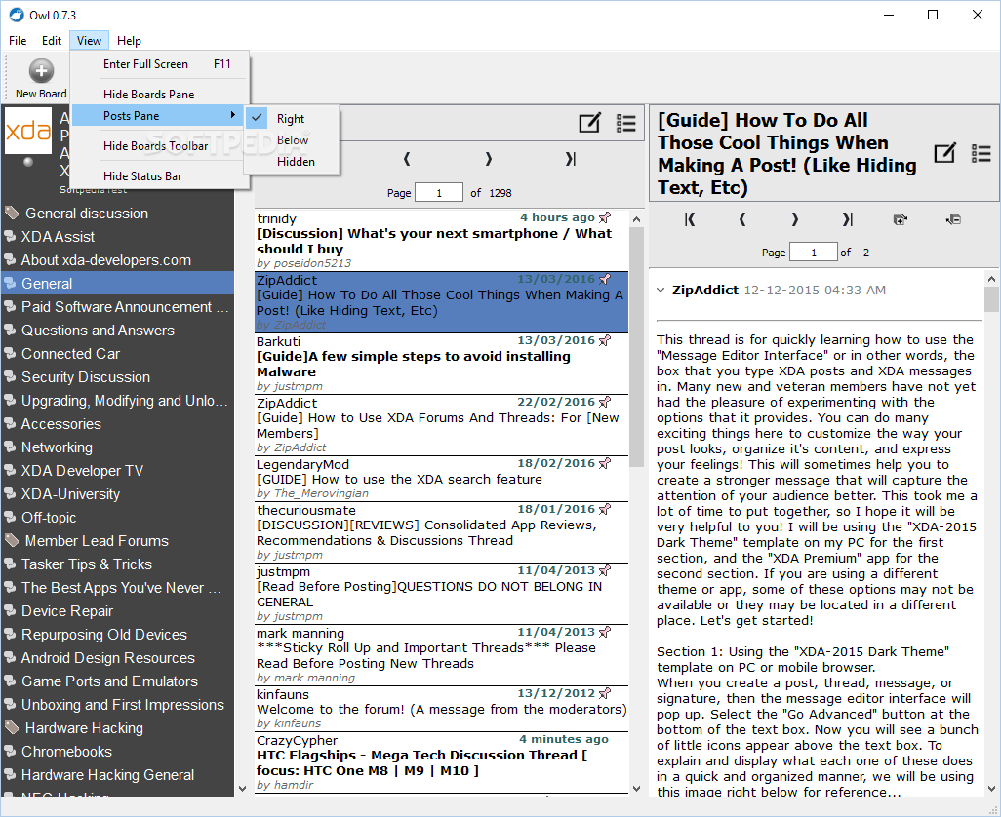Click the Owl app icon in title bar

click(16, 15)
